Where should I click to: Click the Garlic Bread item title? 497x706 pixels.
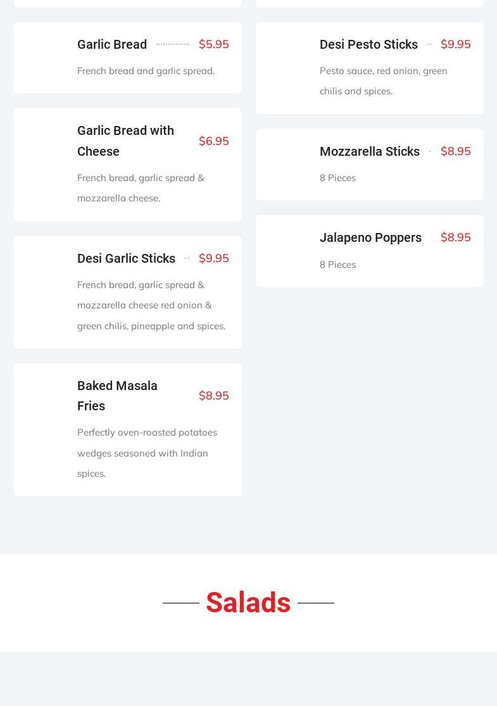112,44
